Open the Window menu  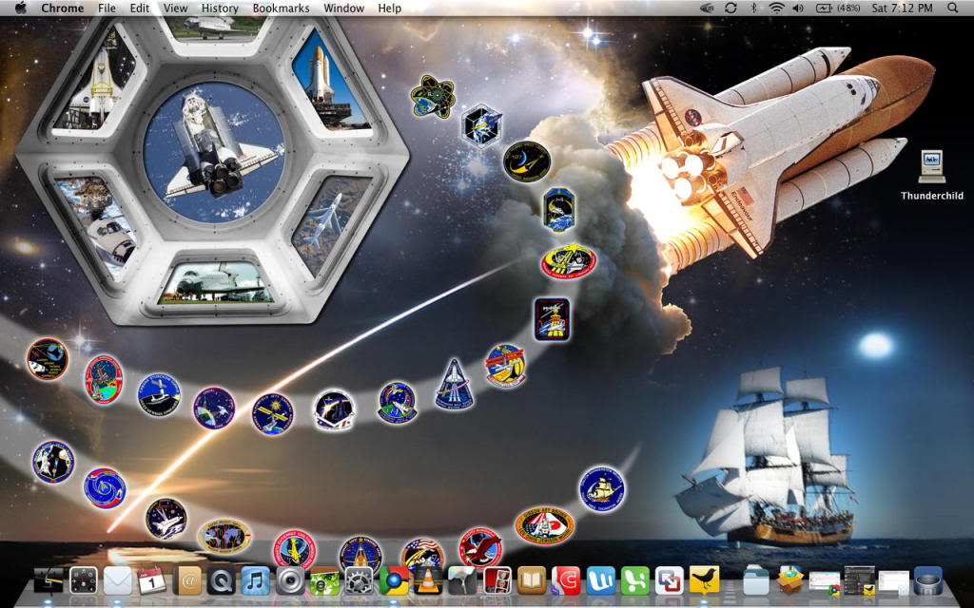point(343,8)
